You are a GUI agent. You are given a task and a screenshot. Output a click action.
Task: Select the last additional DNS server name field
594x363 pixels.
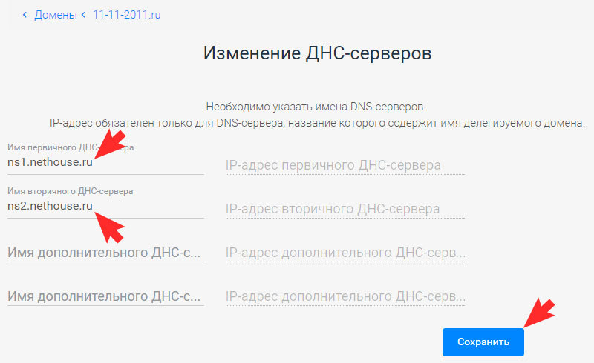tap(105, 296)
